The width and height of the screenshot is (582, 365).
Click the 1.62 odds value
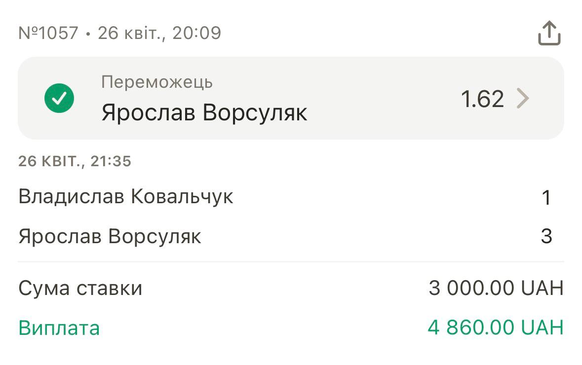pos(482,99)
